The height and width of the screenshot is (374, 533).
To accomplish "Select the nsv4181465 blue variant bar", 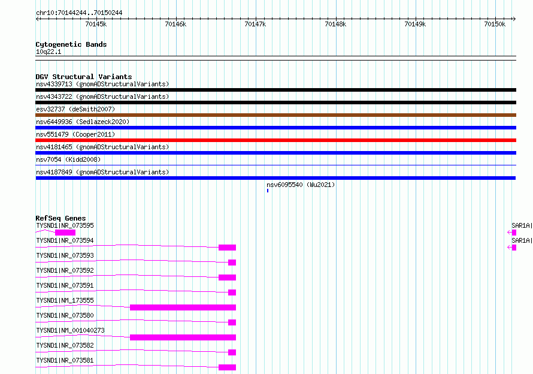I will click(x=275, y=153).
